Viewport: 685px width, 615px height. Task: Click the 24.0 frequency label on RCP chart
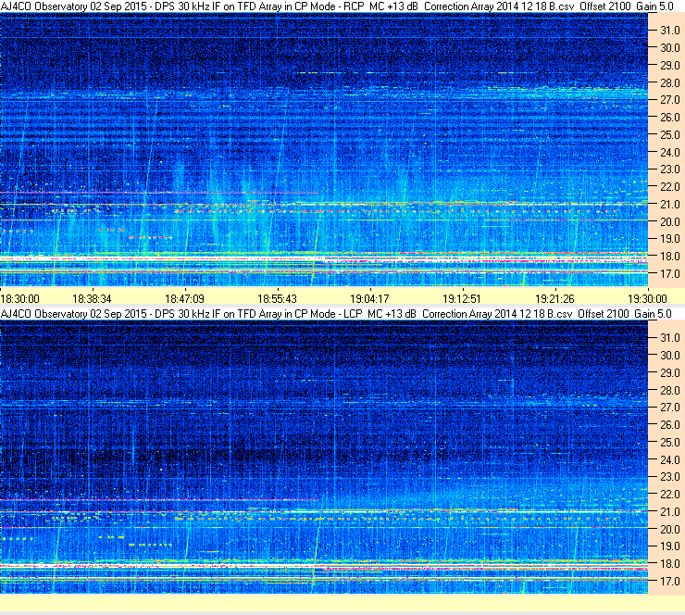coord(669,153)
